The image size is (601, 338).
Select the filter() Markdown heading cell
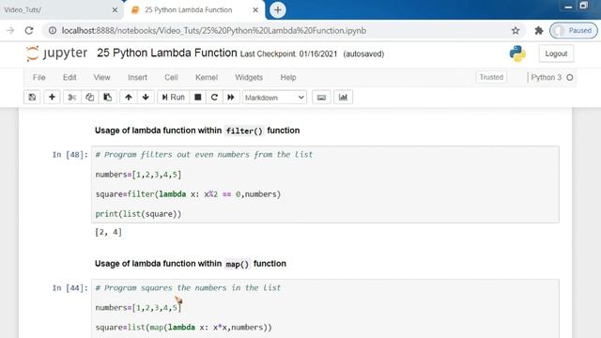pos(197,131)
